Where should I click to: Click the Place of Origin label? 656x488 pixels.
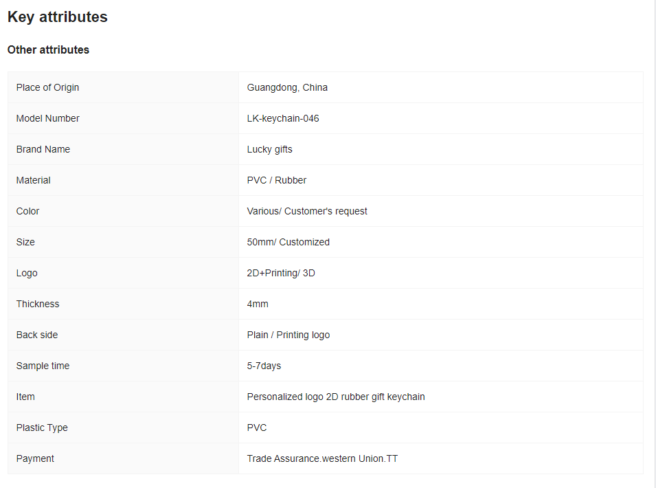coord(47,87)
